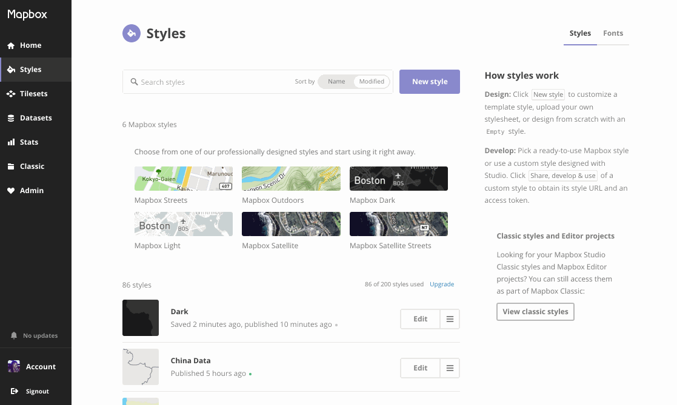This screenshot has height=405, width=677.
Task: Click the Tilesets icon in sidebar
Action: tap(11, 94)
